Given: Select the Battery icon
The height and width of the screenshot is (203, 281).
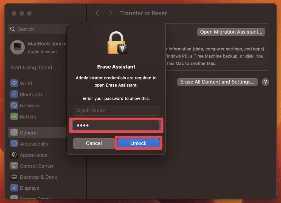Looking at the screenshot, I should [14, 116].
